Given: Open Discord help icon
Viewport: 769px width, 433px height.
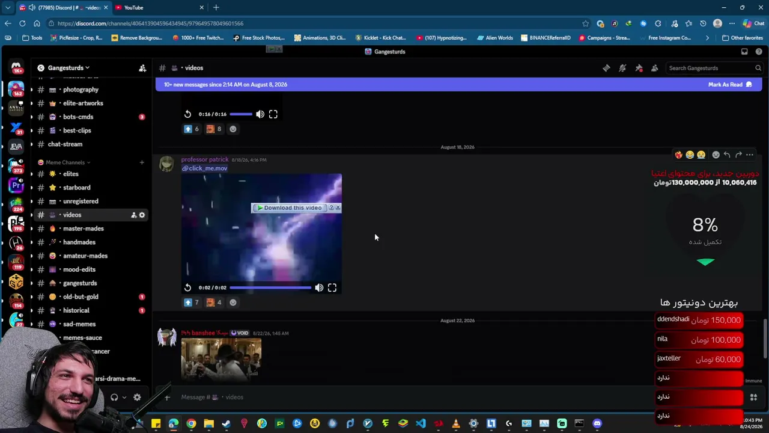Looking at the screenshot, I should click(759, 52).
